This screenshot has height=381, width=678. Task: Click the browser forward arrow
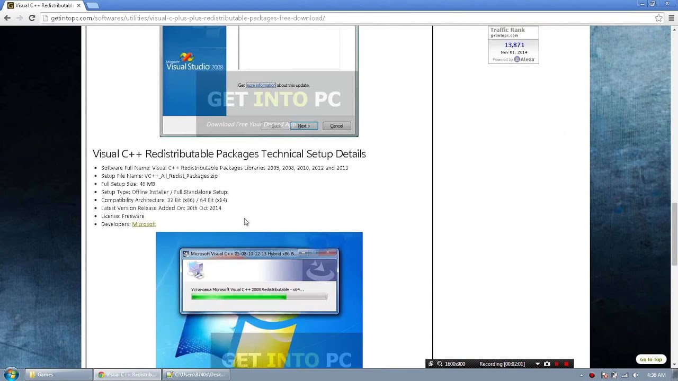point(20,18)
